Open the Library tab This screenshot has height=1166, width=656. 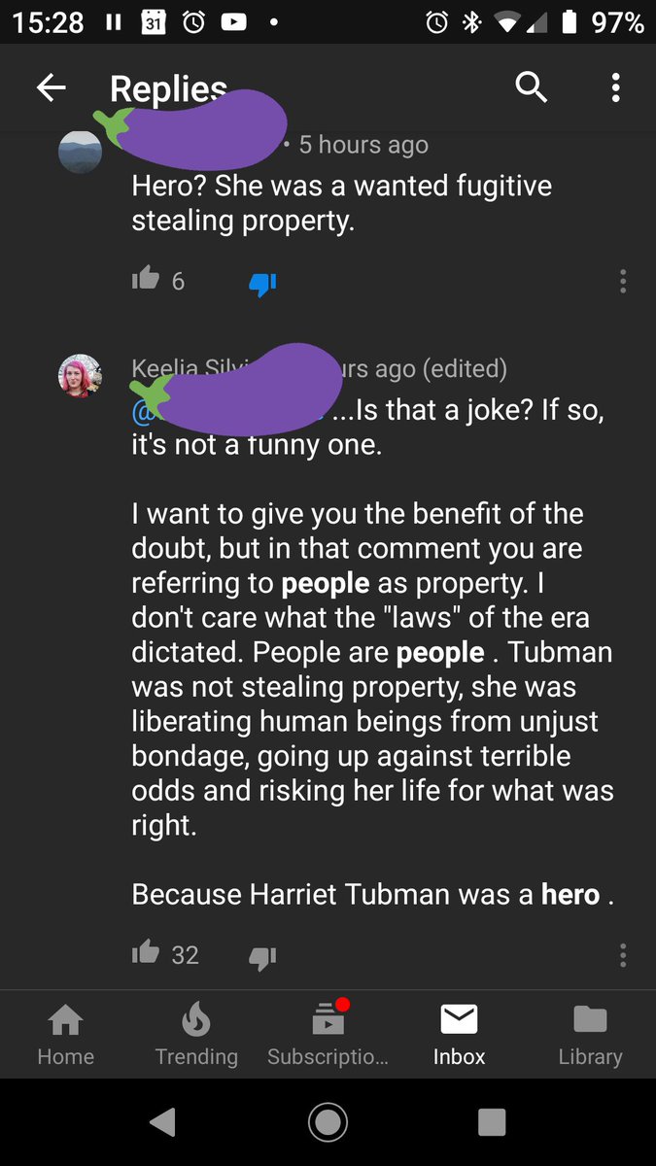[590, 1035]
